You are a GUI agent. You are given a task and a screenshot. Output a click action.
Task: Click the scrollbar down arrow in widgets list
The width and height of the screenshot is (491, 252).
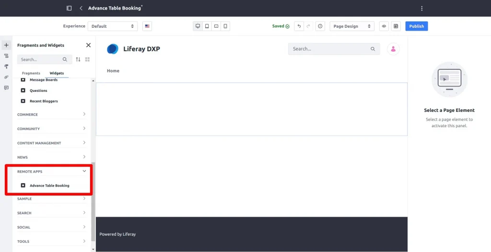coord(93,249)
